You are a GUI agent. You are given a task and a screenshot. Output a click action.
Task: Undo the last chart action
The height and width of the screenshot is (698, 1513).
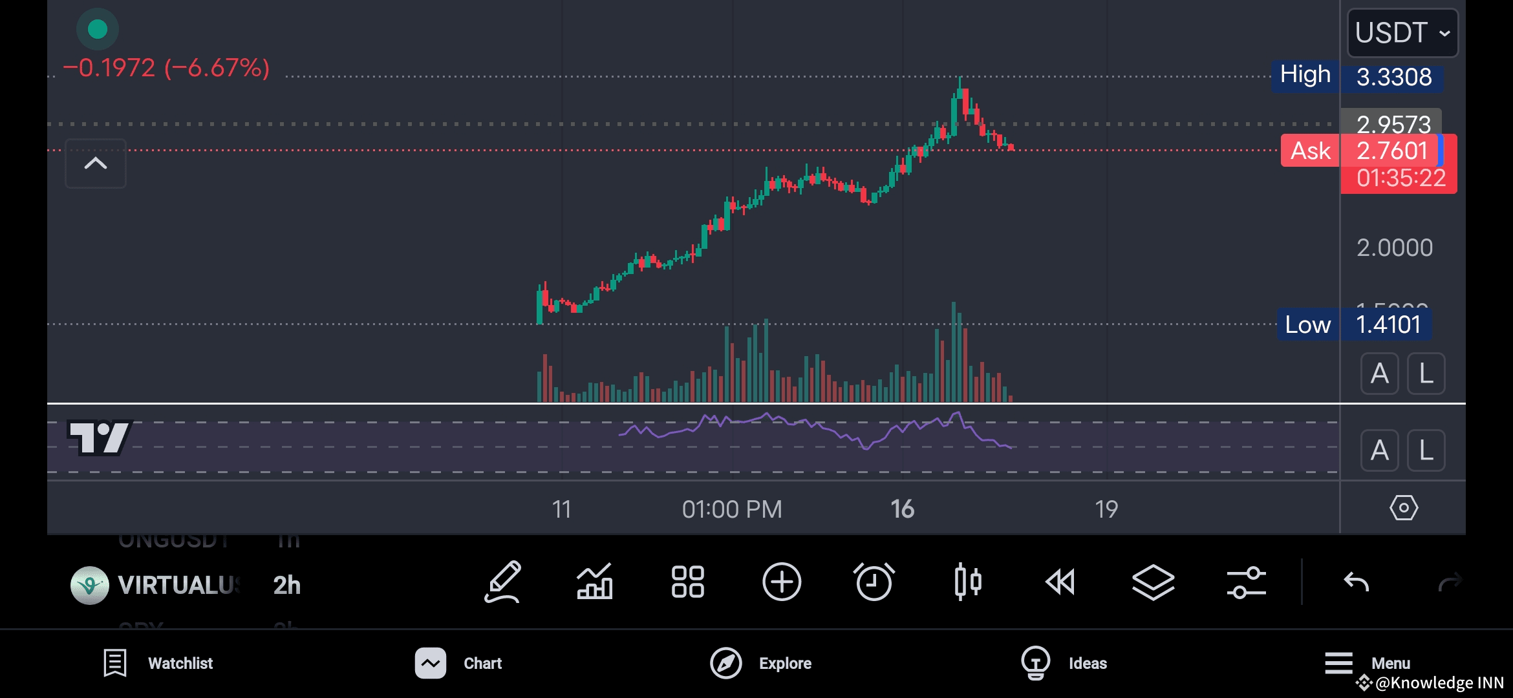pyautogui.click(x=1357, y=582)
